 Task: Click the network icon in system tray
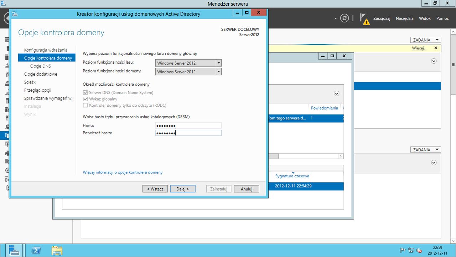(x=411, y=250)
